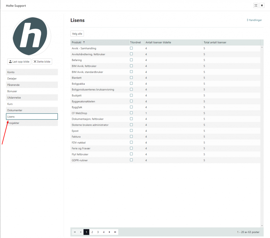Sort by Total antall lisenser column
The height and width of the screenshot is (238, 270).
(x=215, y=42)
